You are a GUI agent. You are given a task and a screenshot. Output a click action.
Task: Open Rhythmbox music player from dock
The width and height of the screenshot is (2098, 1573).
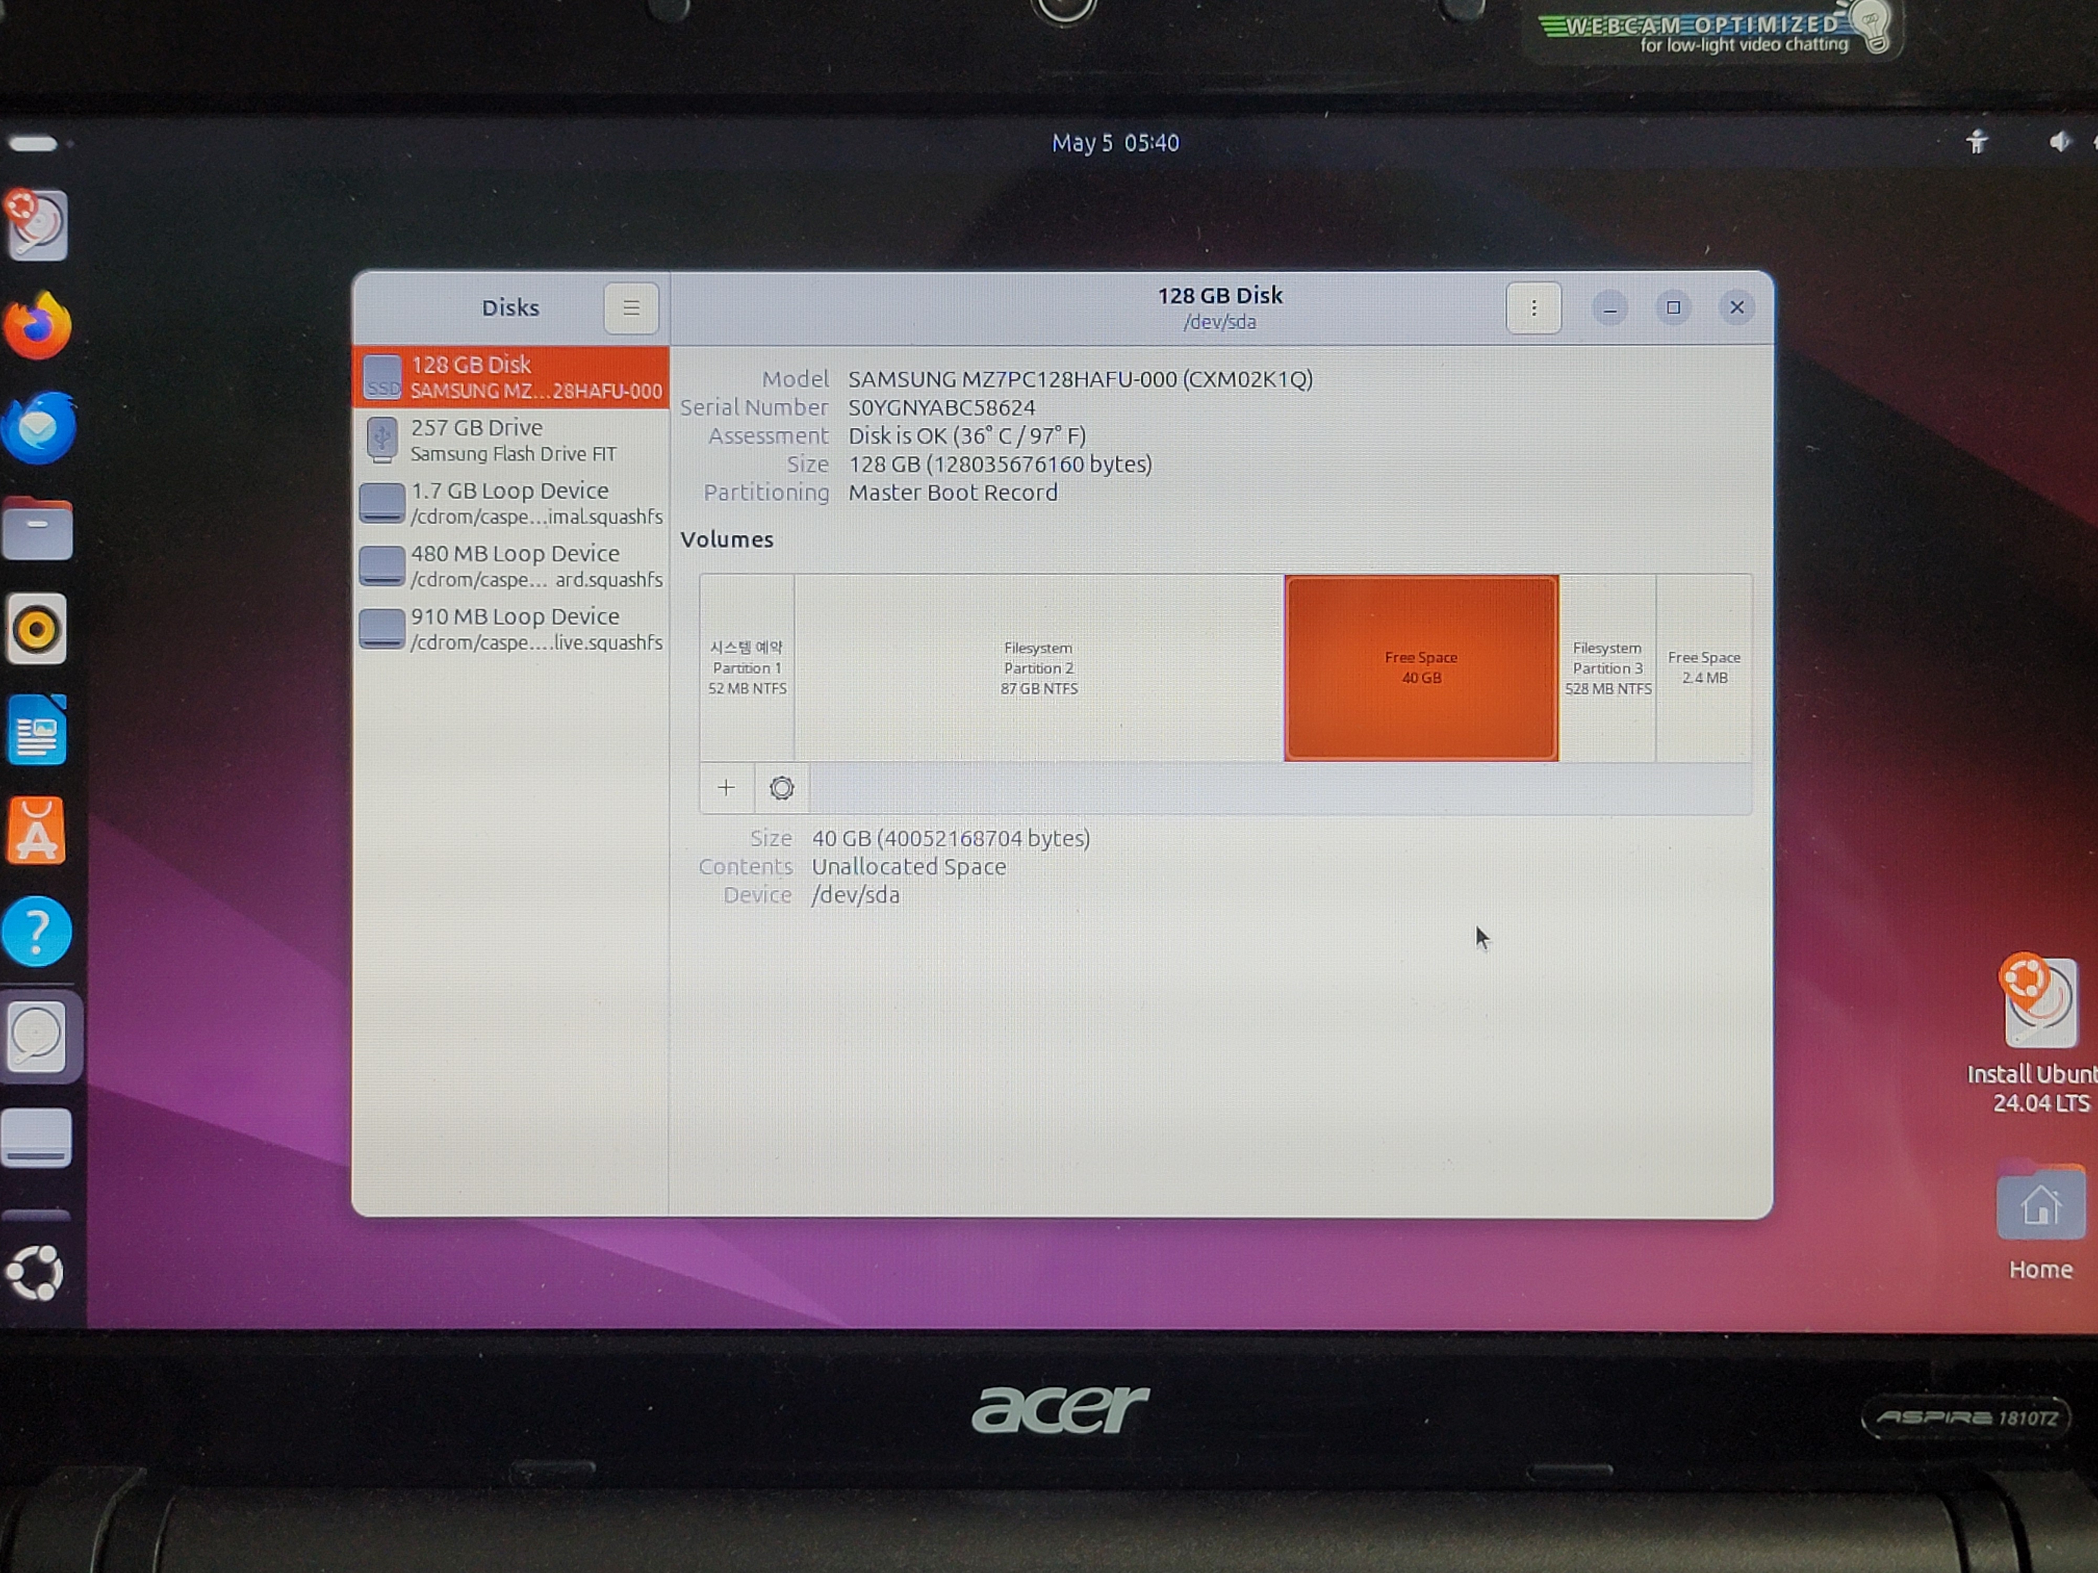tap(38, 629)
